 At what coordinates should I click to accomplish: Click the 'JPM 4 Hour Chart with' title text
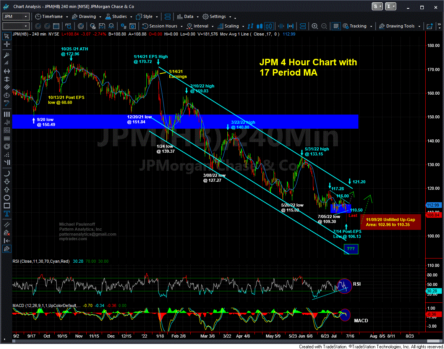[308, 62]
